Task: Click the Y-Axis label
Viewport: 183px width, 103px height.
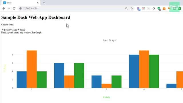Action: (5, 68)
